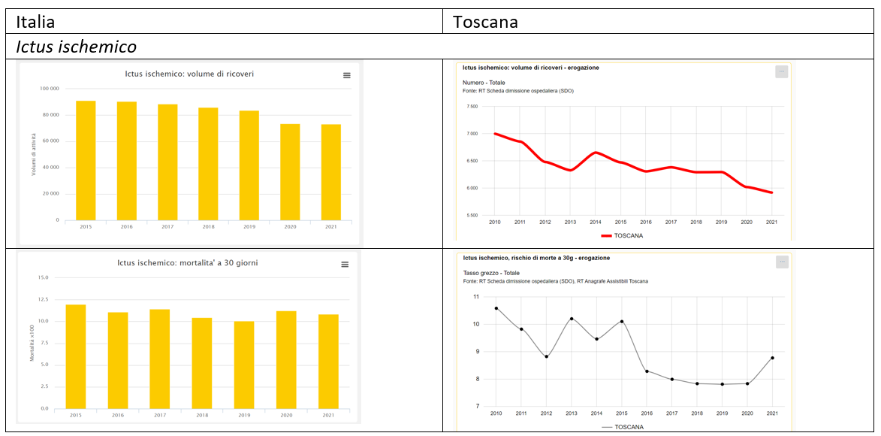Select the 2017 bar in the volume di ricoveri chart
The image size is (881, 436).
point(167,162)
